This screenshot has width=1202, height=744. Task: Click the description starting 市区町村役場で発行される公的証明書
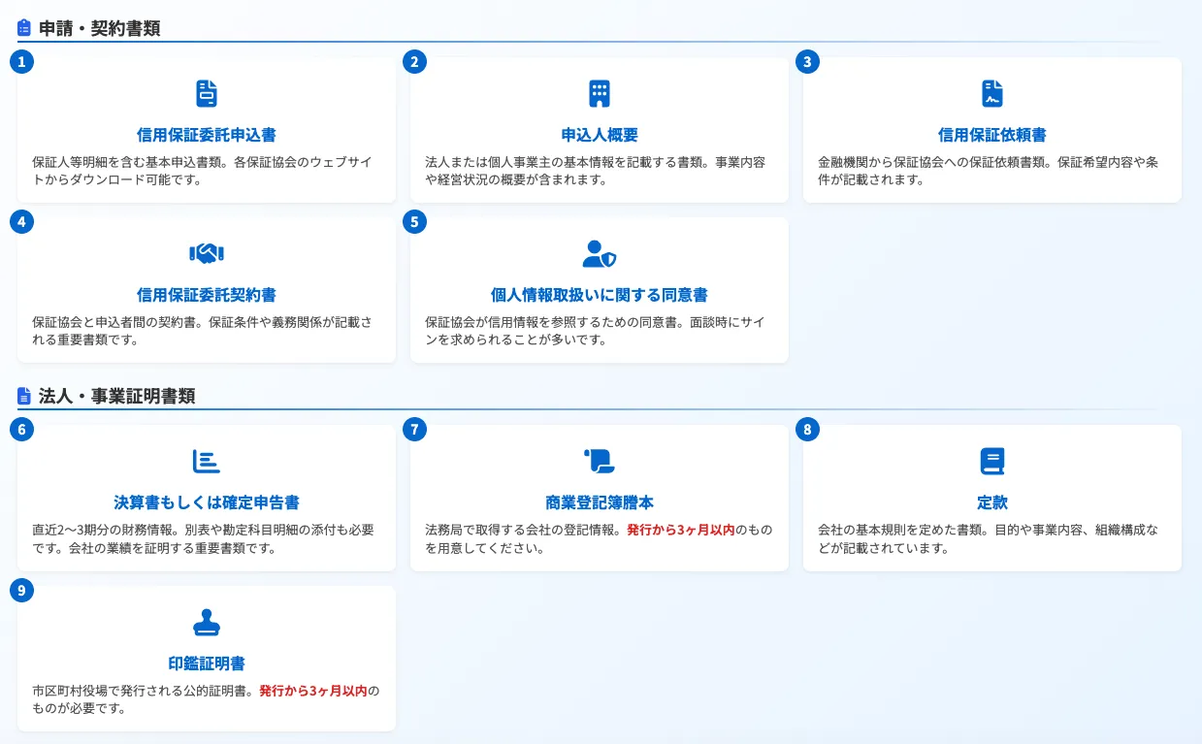click(x=205, y=699)
